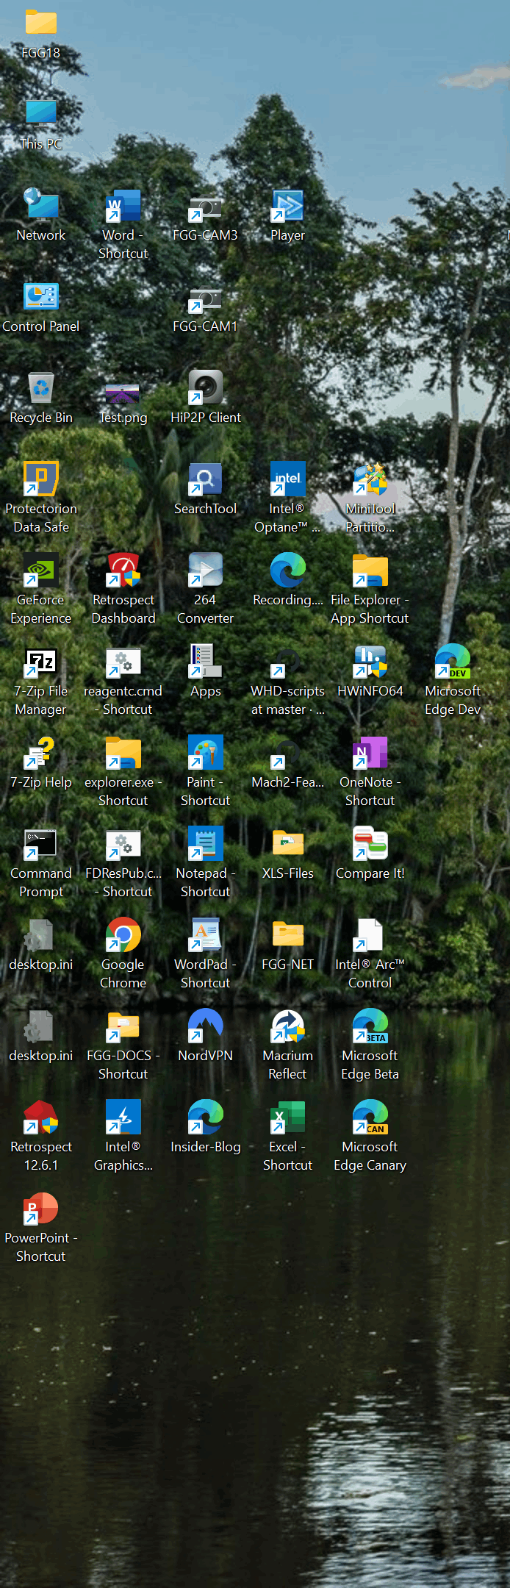This screenshot has width=510, height=1588.
Task: Click the MiniTool Partition icon
Action: [370, 479]
